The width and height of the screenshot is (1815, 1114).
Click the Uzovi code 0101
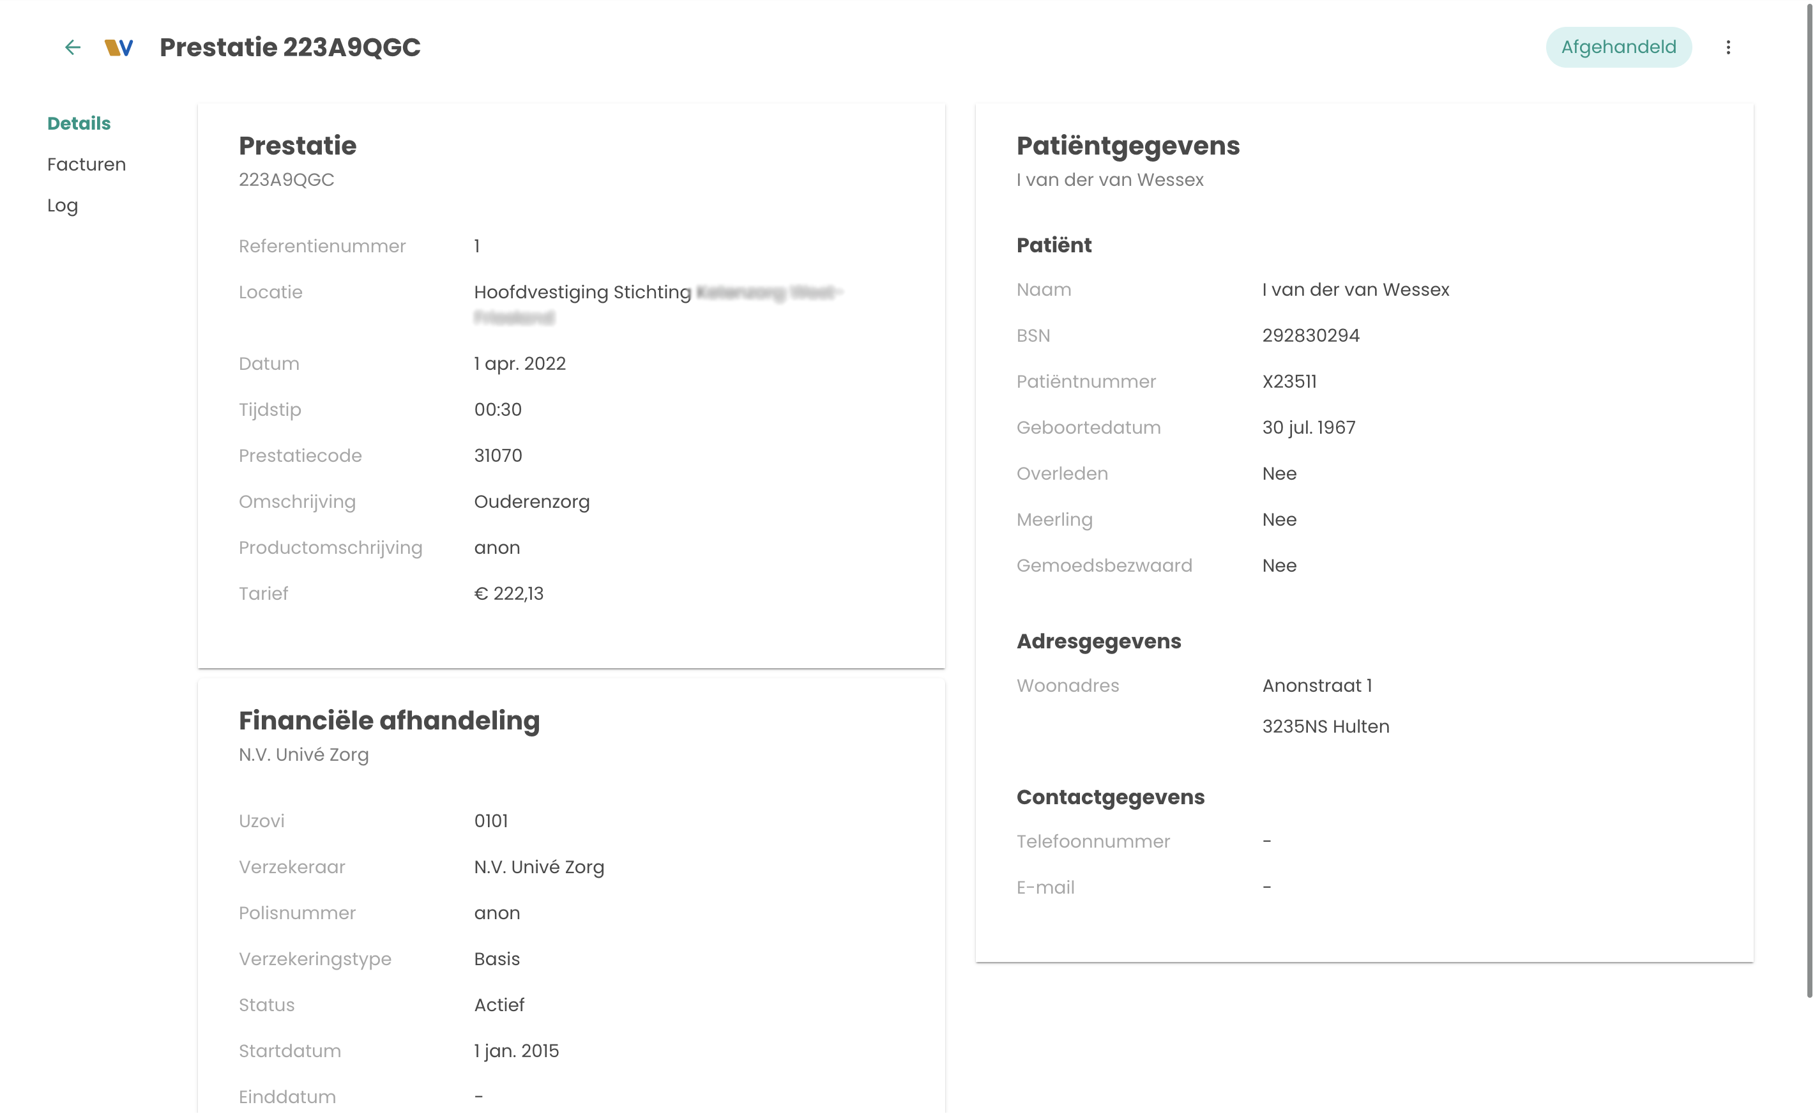490,821
